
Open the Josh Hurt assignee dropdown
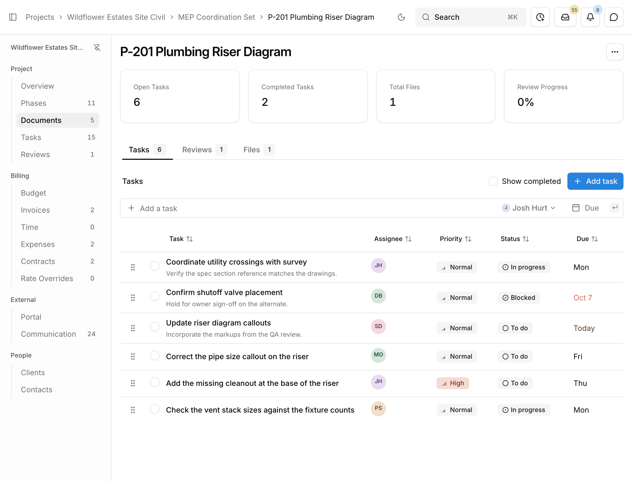point(528,208)
